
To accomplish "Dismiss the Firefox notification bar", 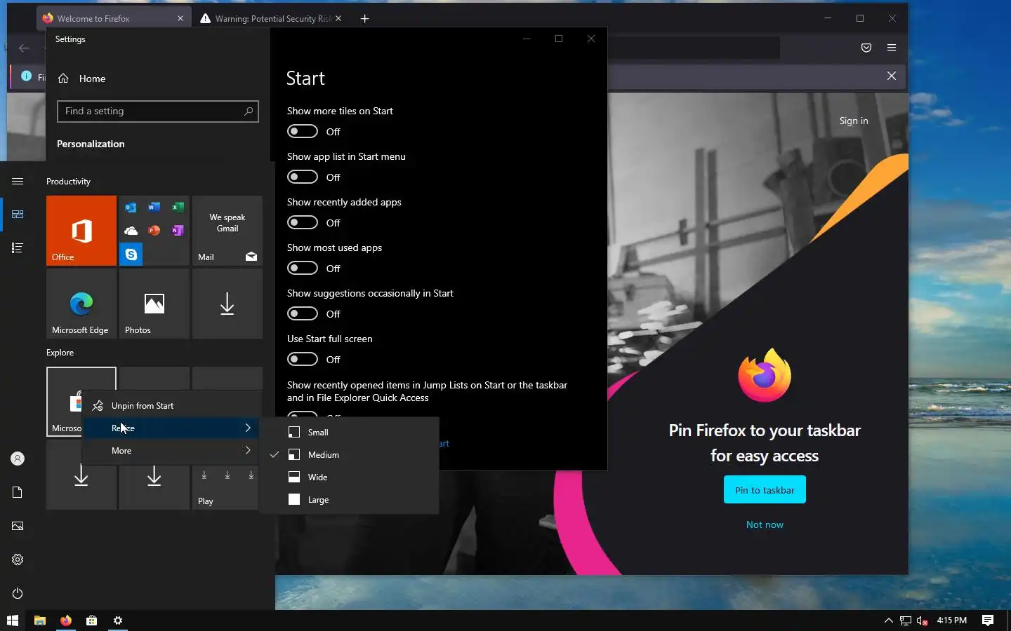I will tap(892, 76).
